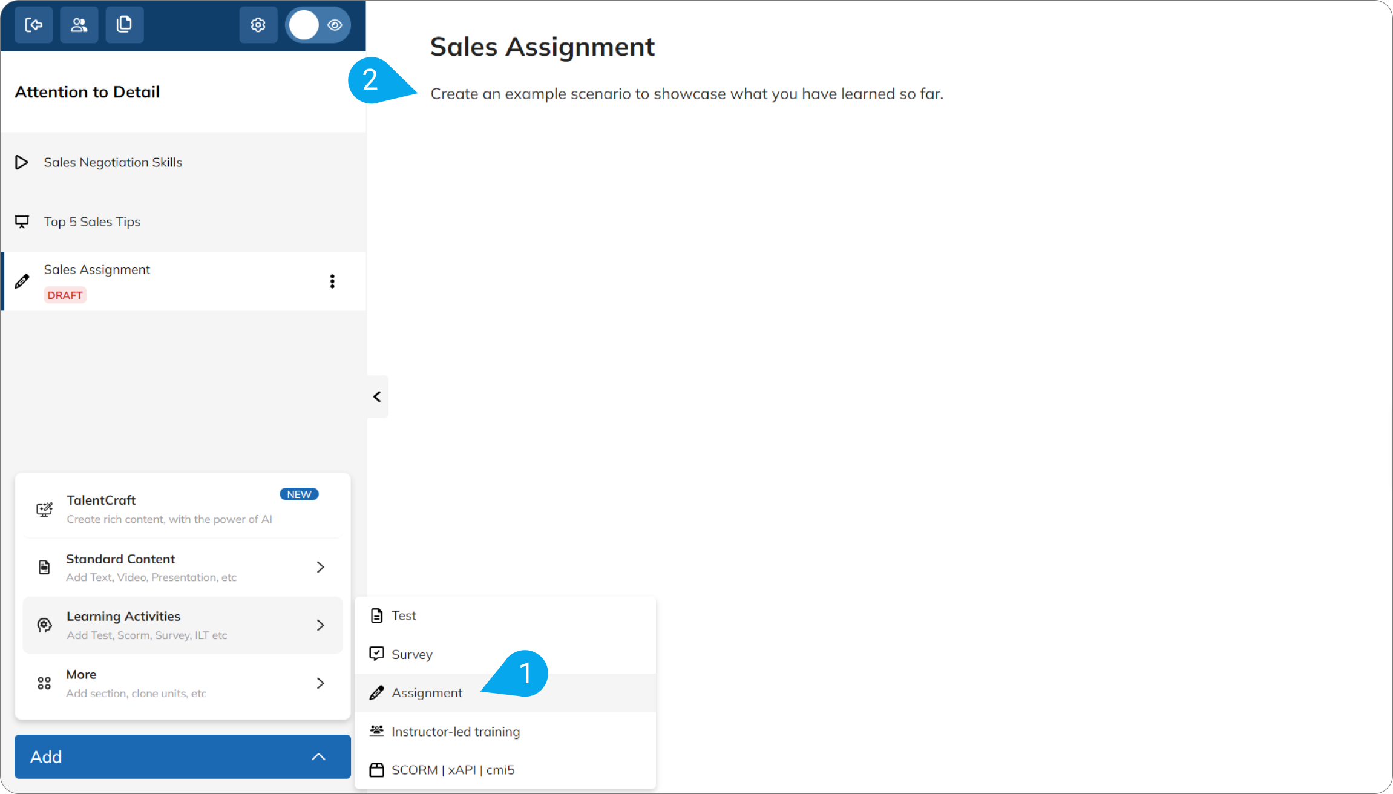Viewport: 1393px width, 794px height.
Task: Collapse the sidebar with the left chevron
Action: tap(377, 397)
